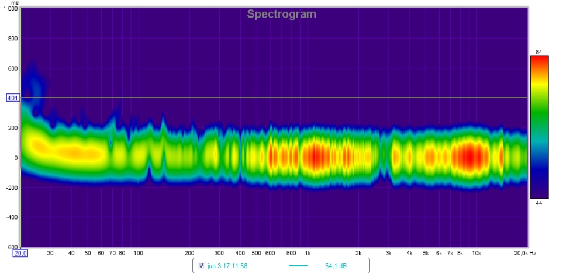Click the 10k frequency axis label

pyautogui.click(x=476, y=253)
